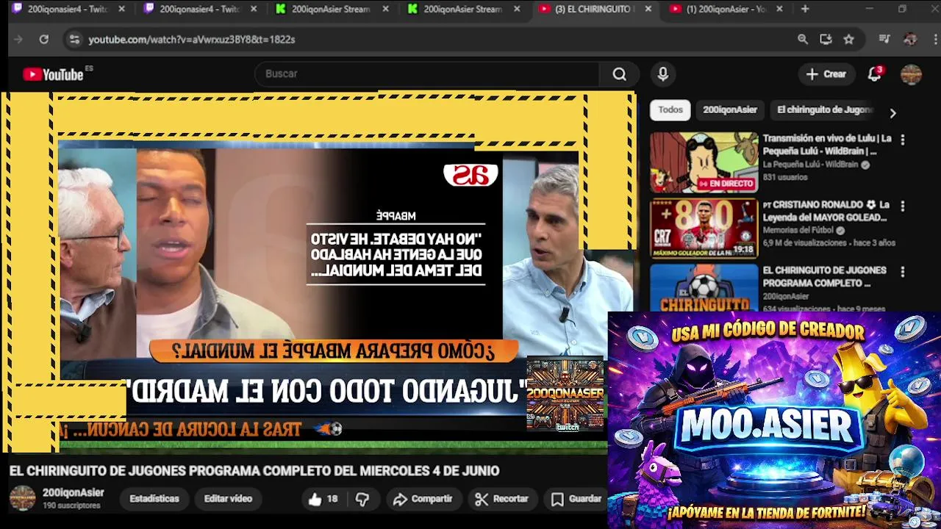Open the CR7 máximo goleador thumbnail

[704, 228]
